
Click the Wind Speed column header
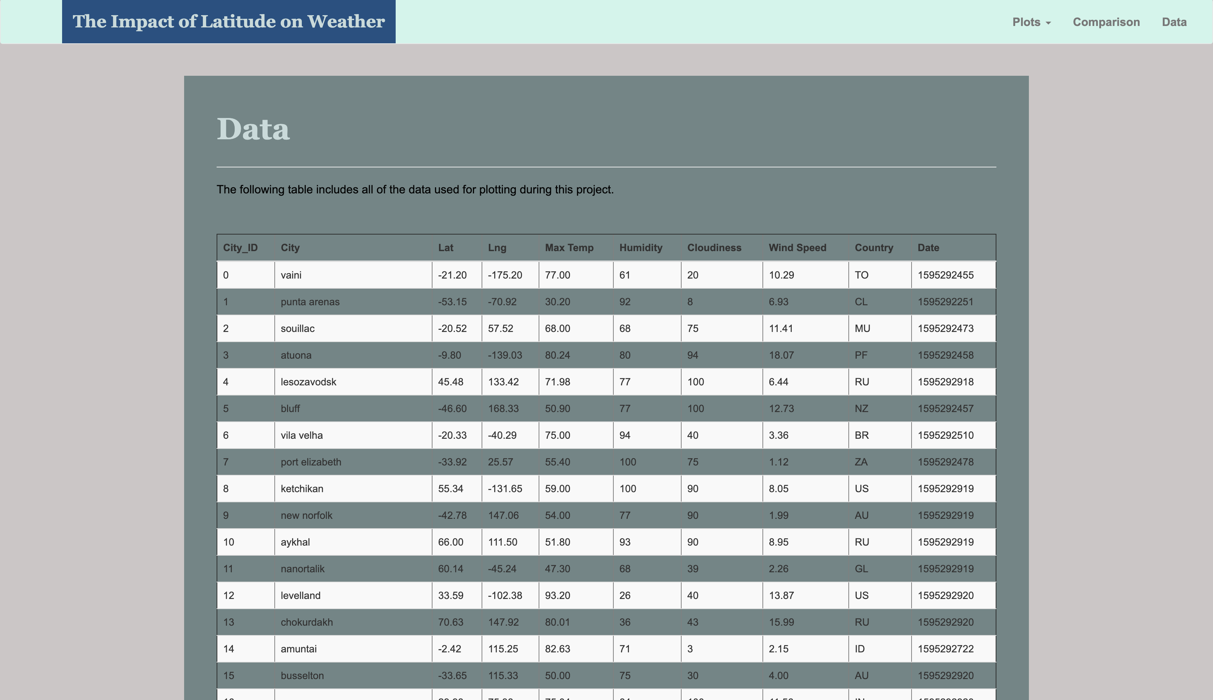tap(797, 248)
